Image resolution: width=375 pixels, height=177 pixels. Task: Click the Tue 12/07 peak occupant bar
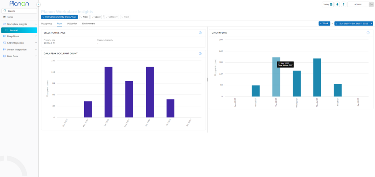[x=108, y=92]
